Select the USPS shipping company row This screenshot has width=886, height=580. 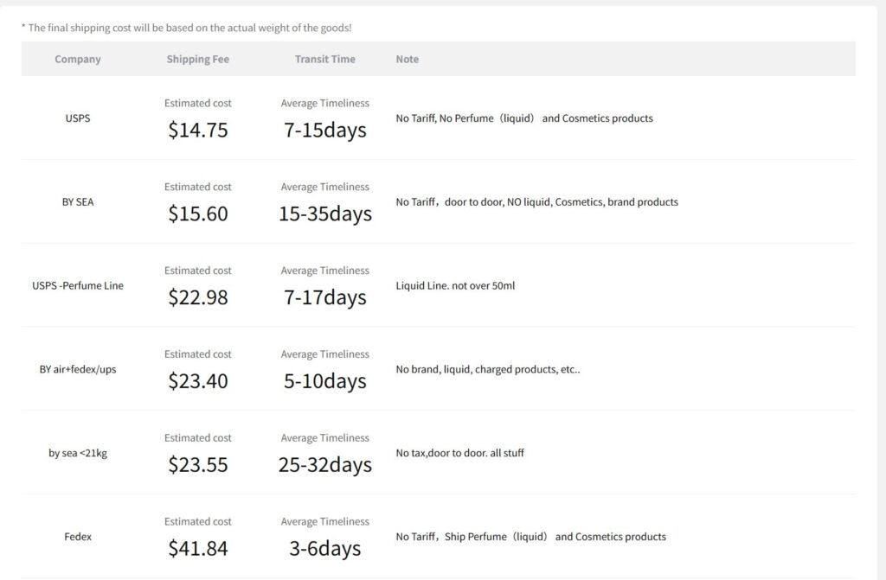(x=78, y=118)
